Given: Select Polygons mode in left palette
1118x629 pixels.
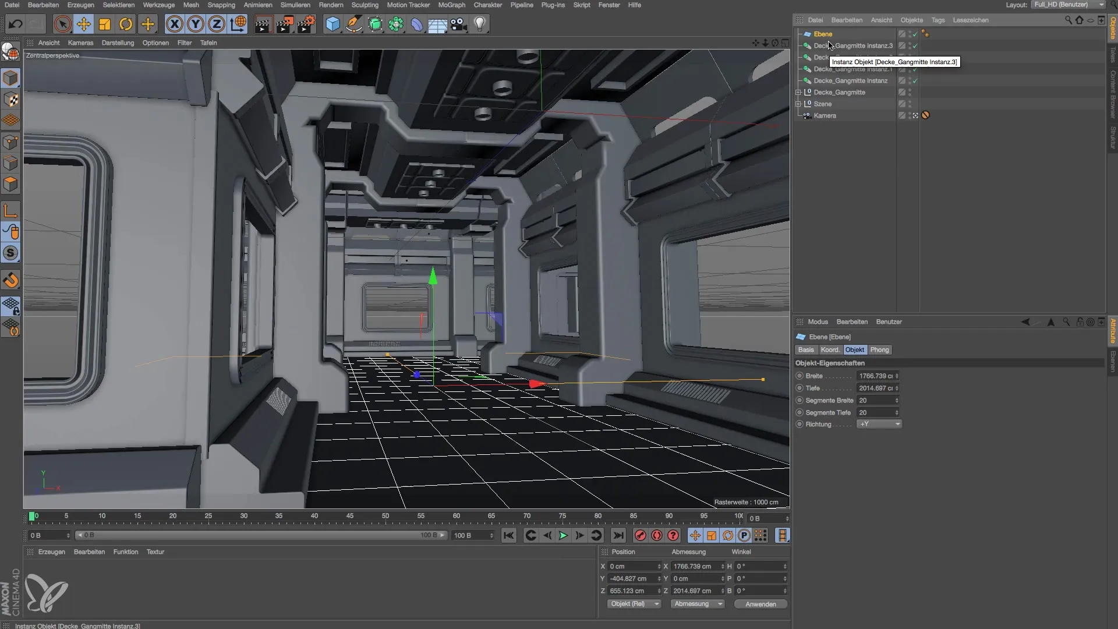Looking at the screenshot, I should pyautogui.click(x=10, y=185).
